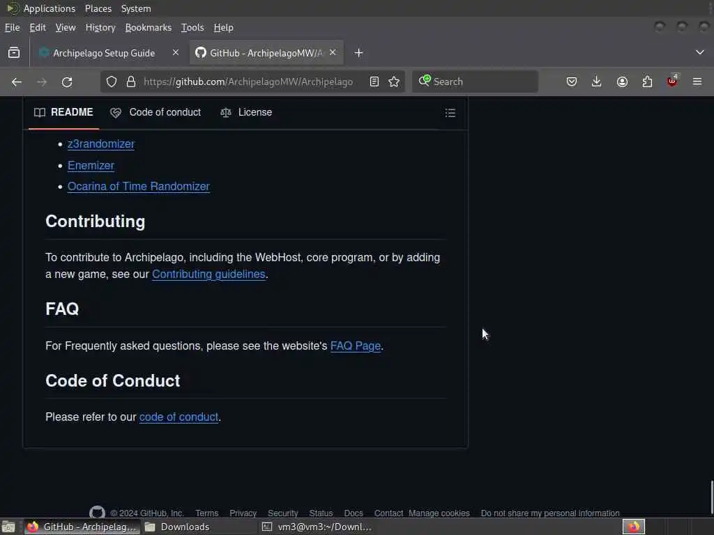Click the GitHub - Archipelag... taskbar button

82,527
